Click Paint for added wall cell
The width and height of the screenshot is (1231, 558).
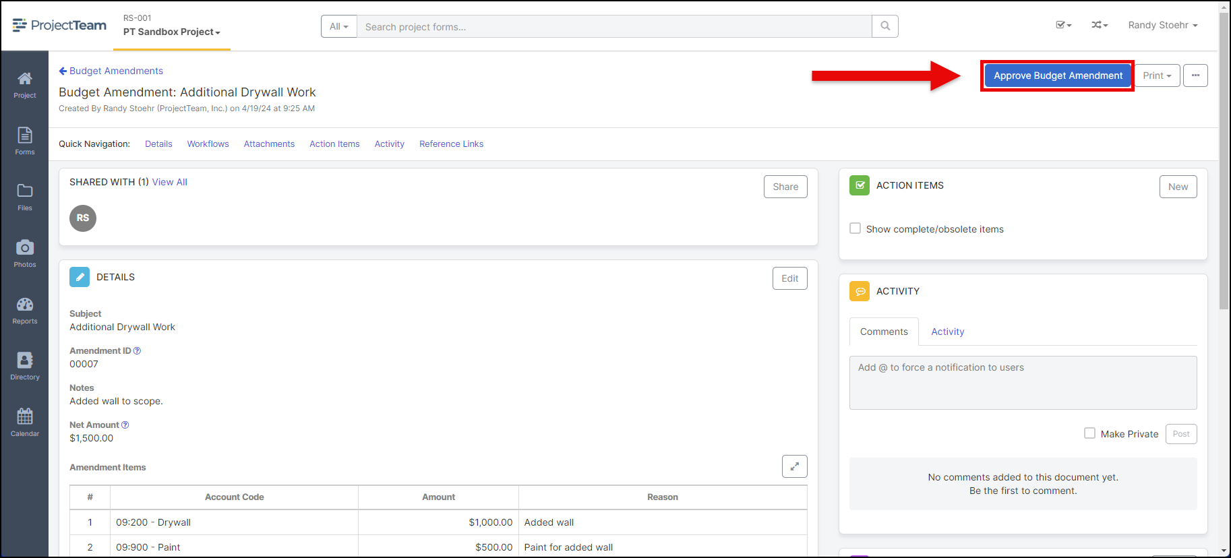pyautogui.click(x=663, y=547)
